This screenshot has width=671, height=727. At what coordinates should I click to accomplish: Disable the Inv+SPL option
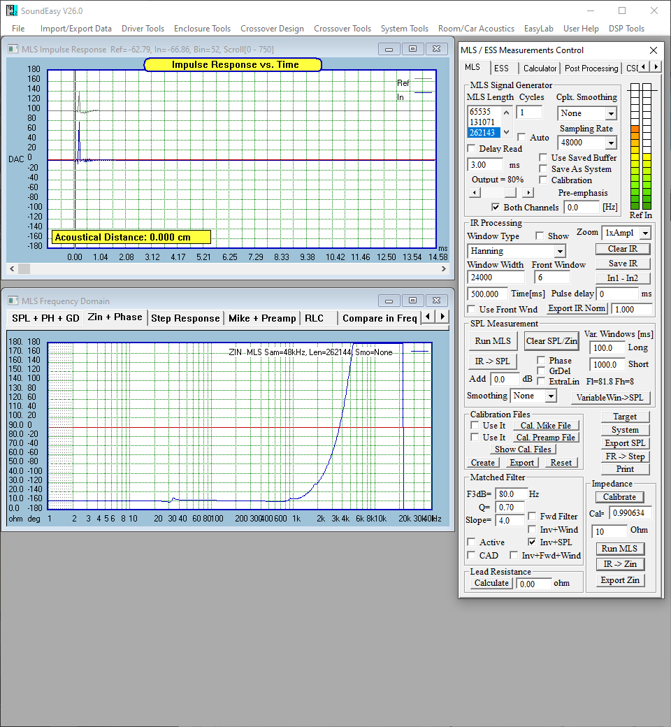(x=532, y=542)
